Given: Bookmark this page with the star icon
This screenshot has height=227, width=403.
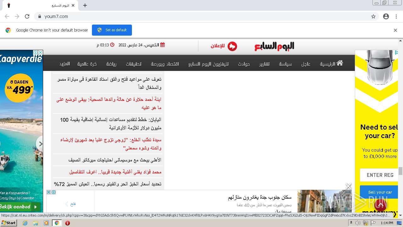Looking at the screenshot, I should point(373,16).
